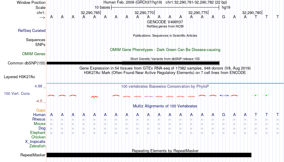Click the 10 bases scale bar label
Viewport: 284px width, 162px height.
(102, 7)
